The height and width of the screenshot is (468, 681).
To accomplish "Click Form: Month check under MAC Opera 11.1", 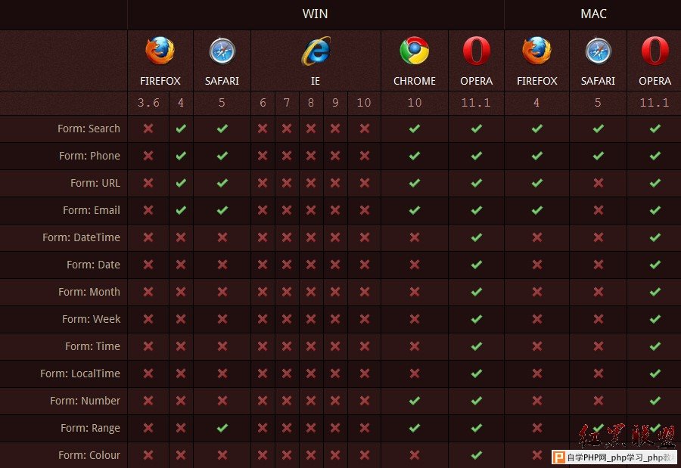I will tap(655, 292).
